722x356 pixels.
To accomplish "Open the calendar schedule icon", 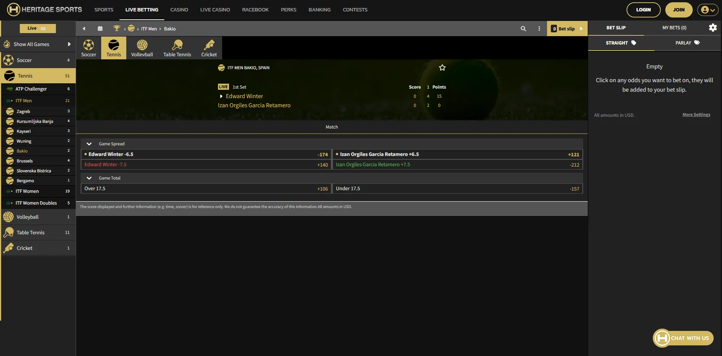I will (100, 29).
